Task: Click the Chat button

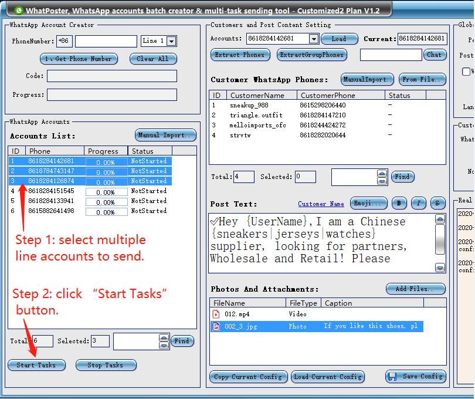Action: coord(435,55)
